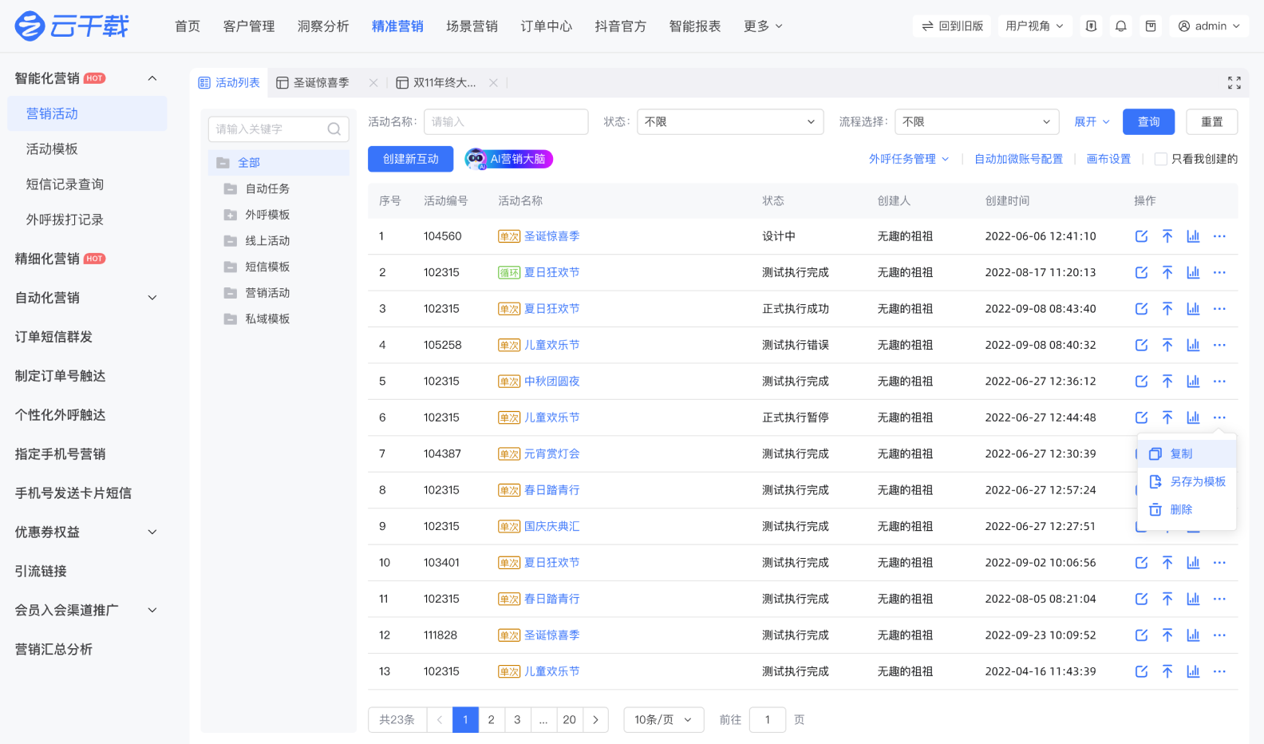Click the 重置 button
The width and height of the screenshot is (1264, 744).
point(1212,122)
